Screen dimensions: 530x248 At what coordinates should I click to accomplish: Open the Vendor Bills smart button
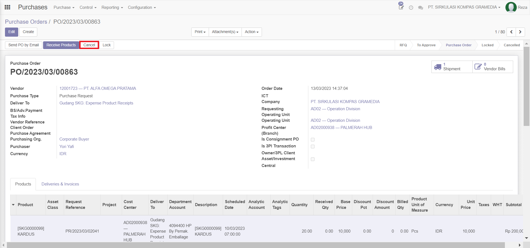pyautogui.click(x=493, y=67)
